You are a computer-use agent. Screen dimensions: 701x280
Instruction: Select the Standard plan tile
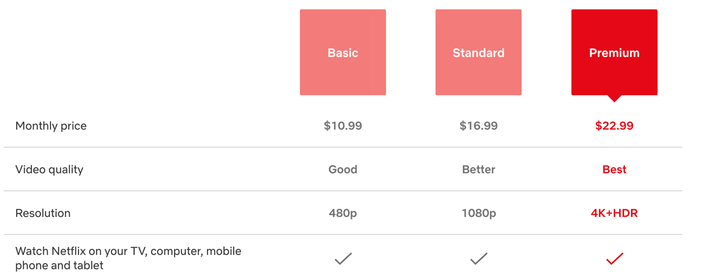[478, 52]
